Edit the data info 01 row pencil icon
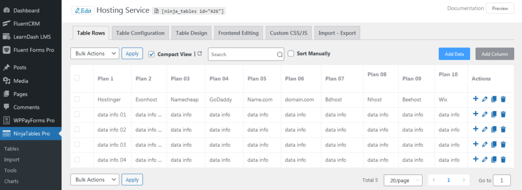Image resolution: width=522 pixels, height=190 pixels. point(485,115)
